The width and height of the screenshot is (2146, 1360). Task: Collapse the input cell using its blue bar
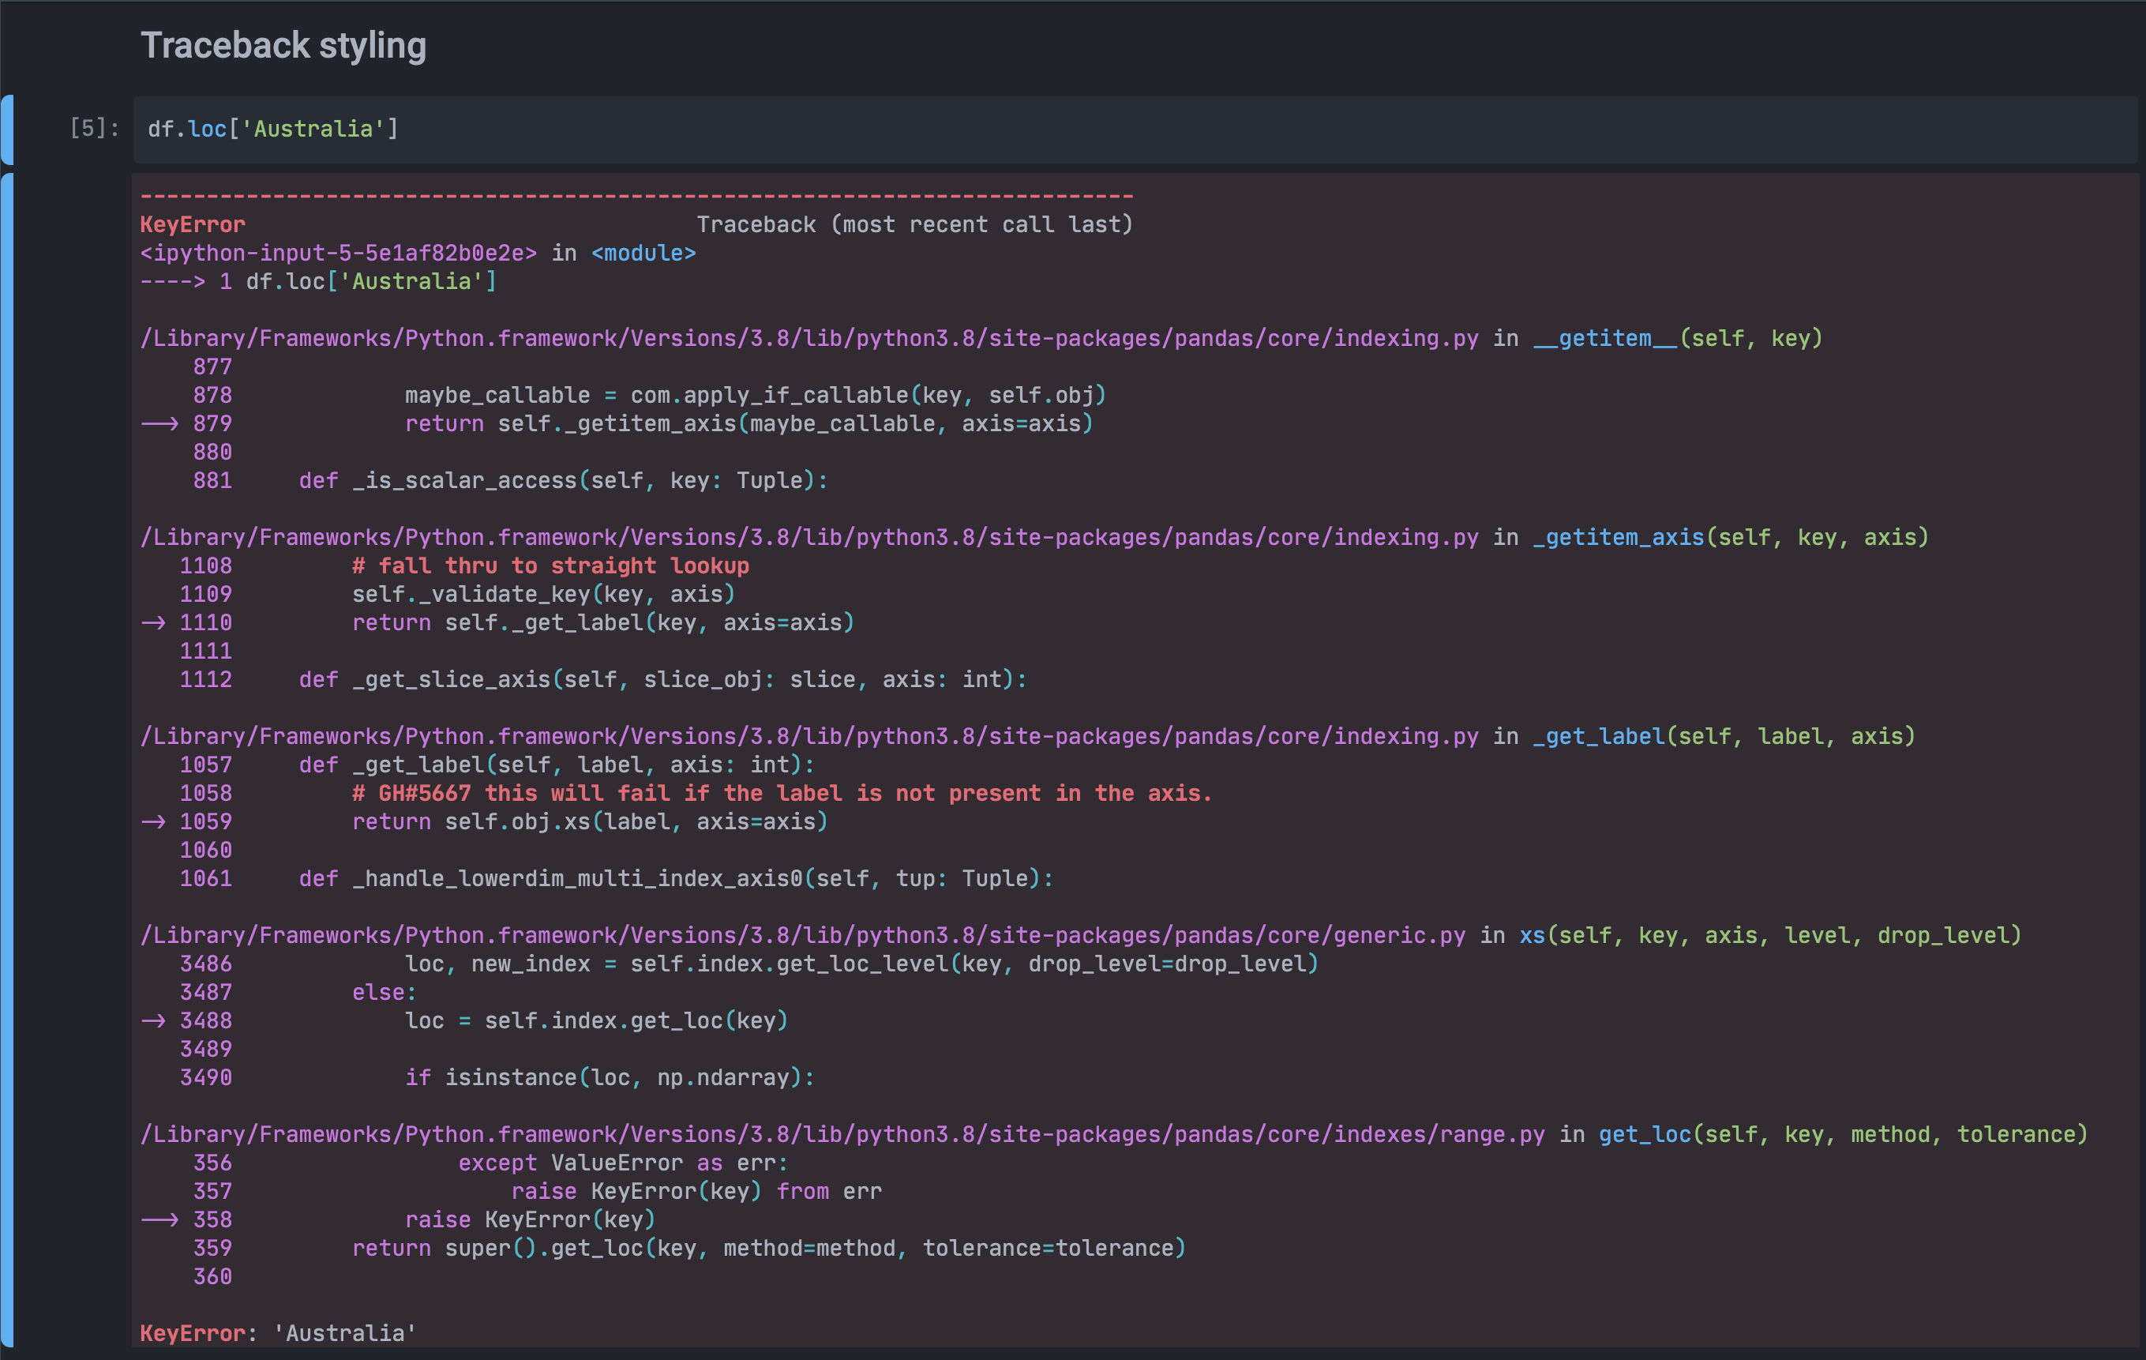7,130
